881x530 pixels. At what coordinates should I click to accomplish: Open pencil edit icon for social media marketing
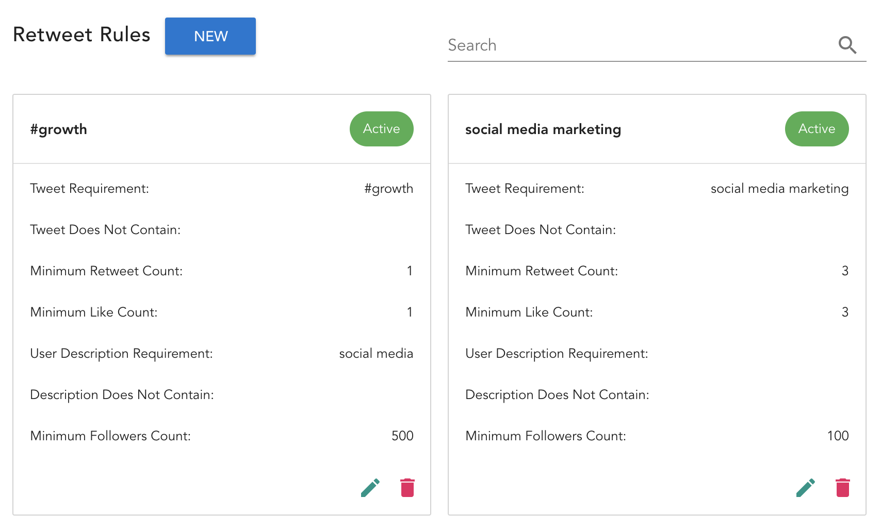click(806, 487)
